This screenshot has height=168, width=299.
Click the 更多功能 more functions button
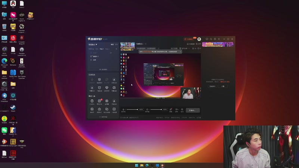point(103,117)
